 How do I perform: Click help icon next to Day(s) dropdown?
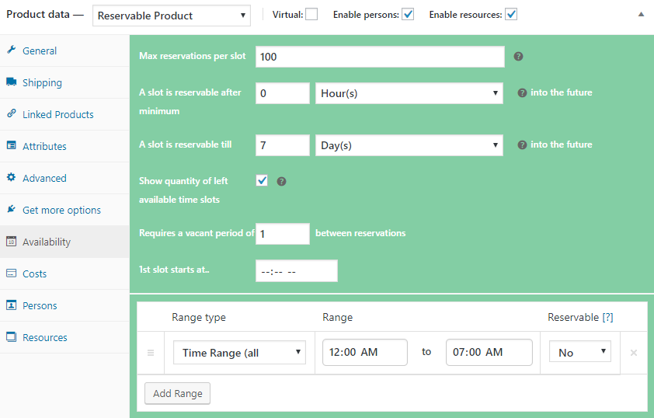click(522, 145)
